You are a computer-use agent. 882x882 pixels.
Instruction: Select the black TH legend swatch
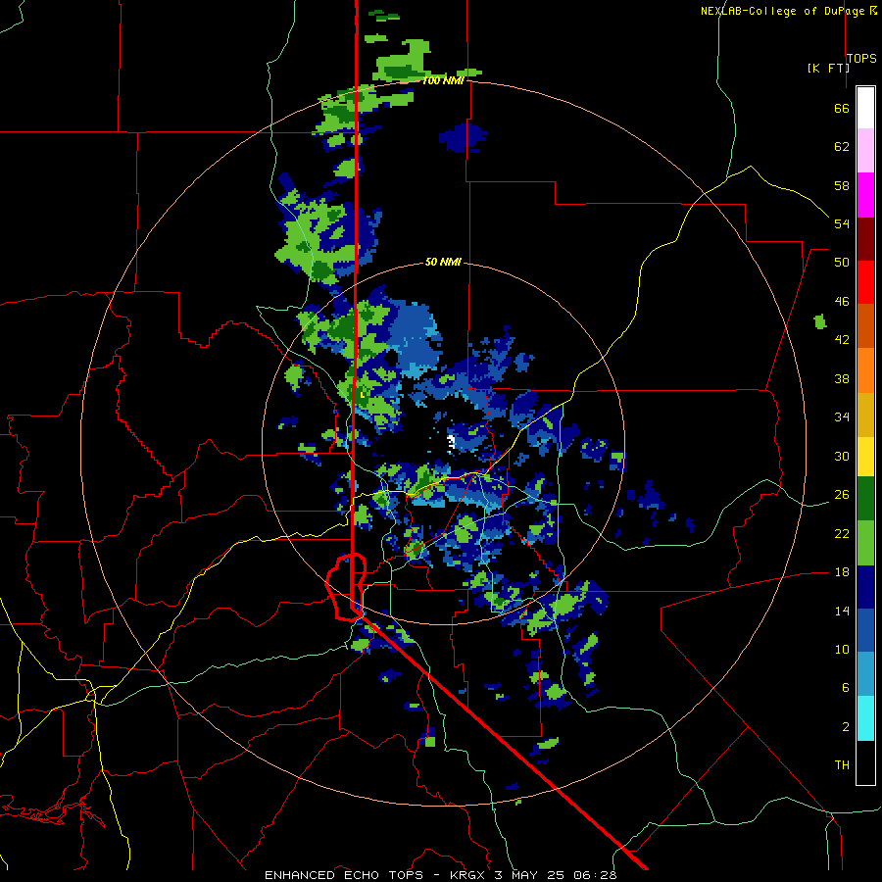tap(865, 762)
